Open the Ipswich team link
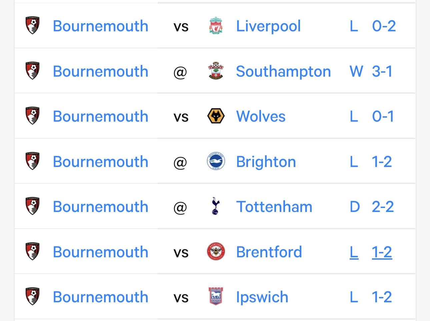This screenshot has height=321, width=430. [262, 297]
